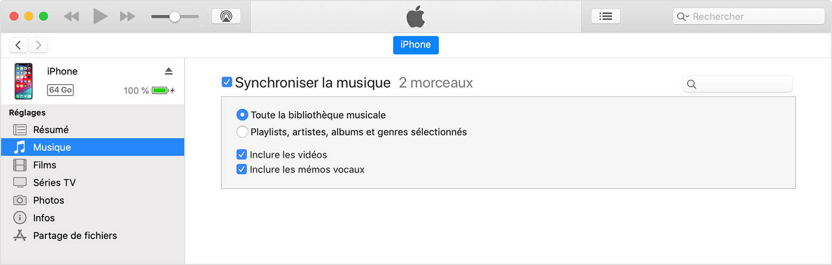Click the blue iPhone button
Image resolution: width=832 pixels, height=265 pixels.
pos(416,45)
